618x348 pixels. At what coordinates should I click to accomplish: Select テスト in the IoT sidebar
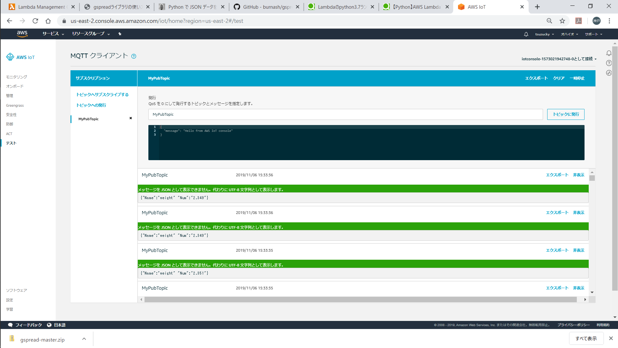point(11,143)
